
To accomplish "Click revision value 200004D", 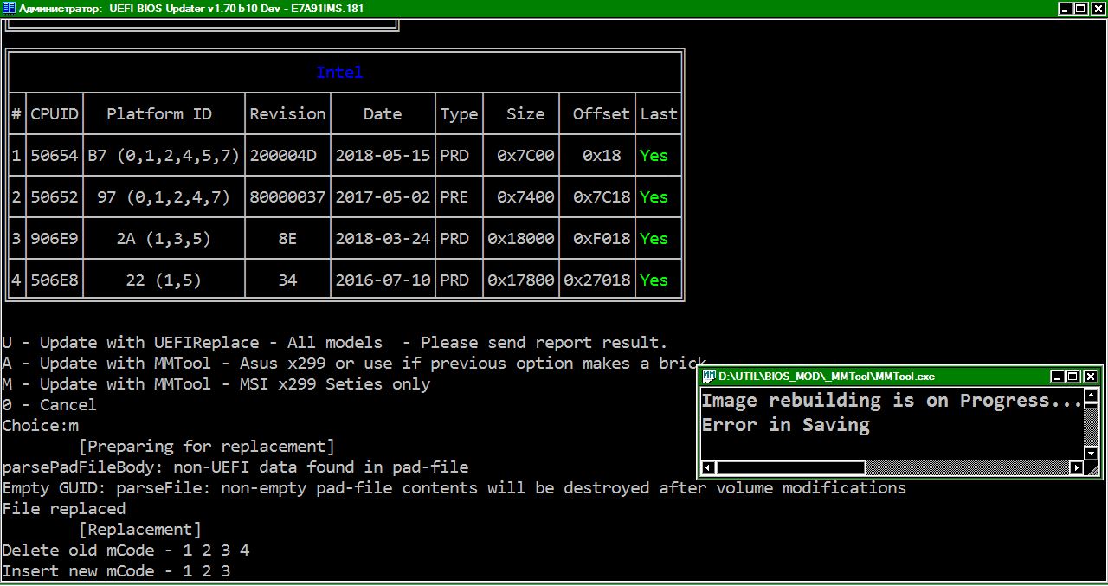I will (x=283, y=156).
